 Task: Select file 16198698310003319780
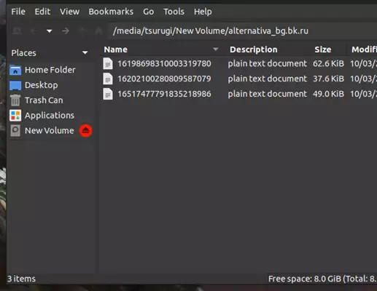point(164,64)
